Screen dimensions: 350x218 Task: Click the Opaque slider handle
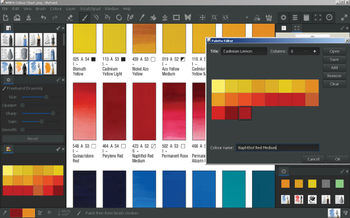pos(23,105)
